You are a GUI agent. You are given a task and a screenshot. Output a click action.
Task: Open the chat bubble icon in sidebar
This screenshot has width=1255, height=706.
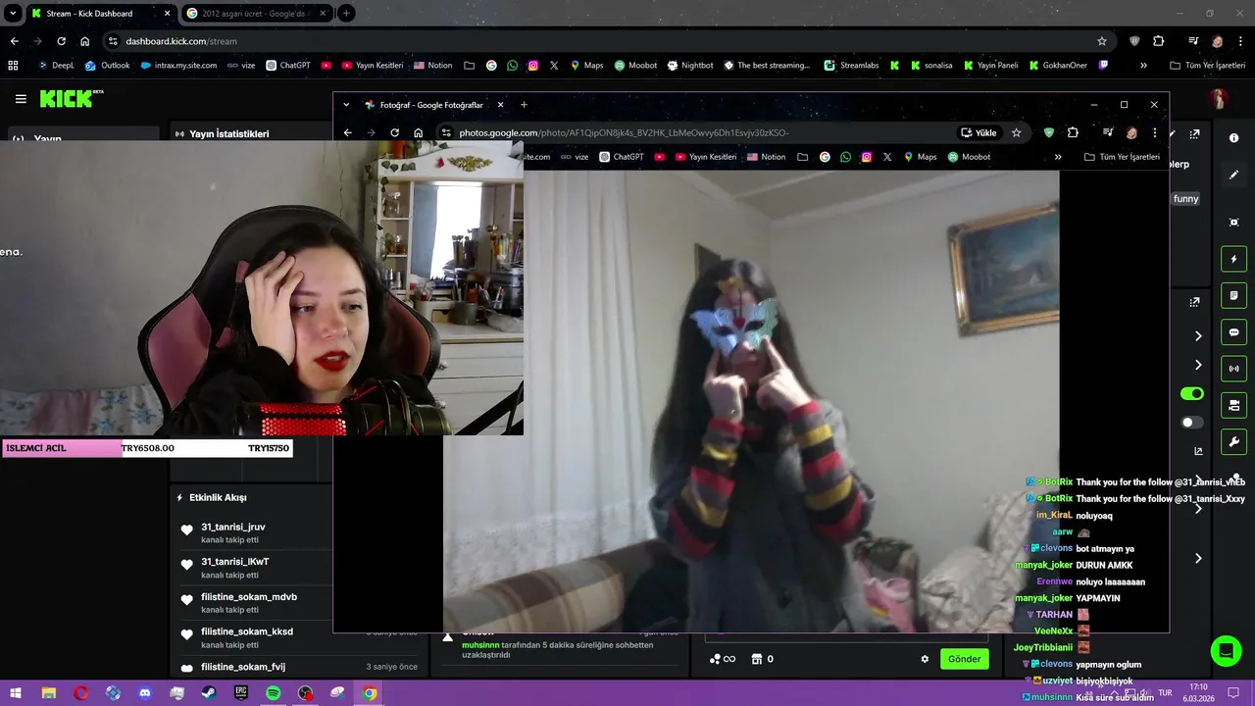(x=1233, y=332)
